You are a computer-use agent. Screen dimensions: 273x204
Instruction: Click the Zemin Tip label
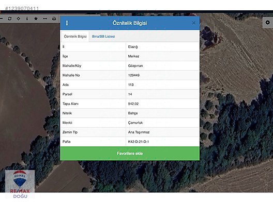click(70, 132)
